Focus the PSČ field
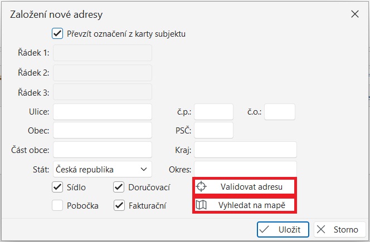Image resolution: width=370 pixels, height=242 pixels. click(x=213, y=131)
